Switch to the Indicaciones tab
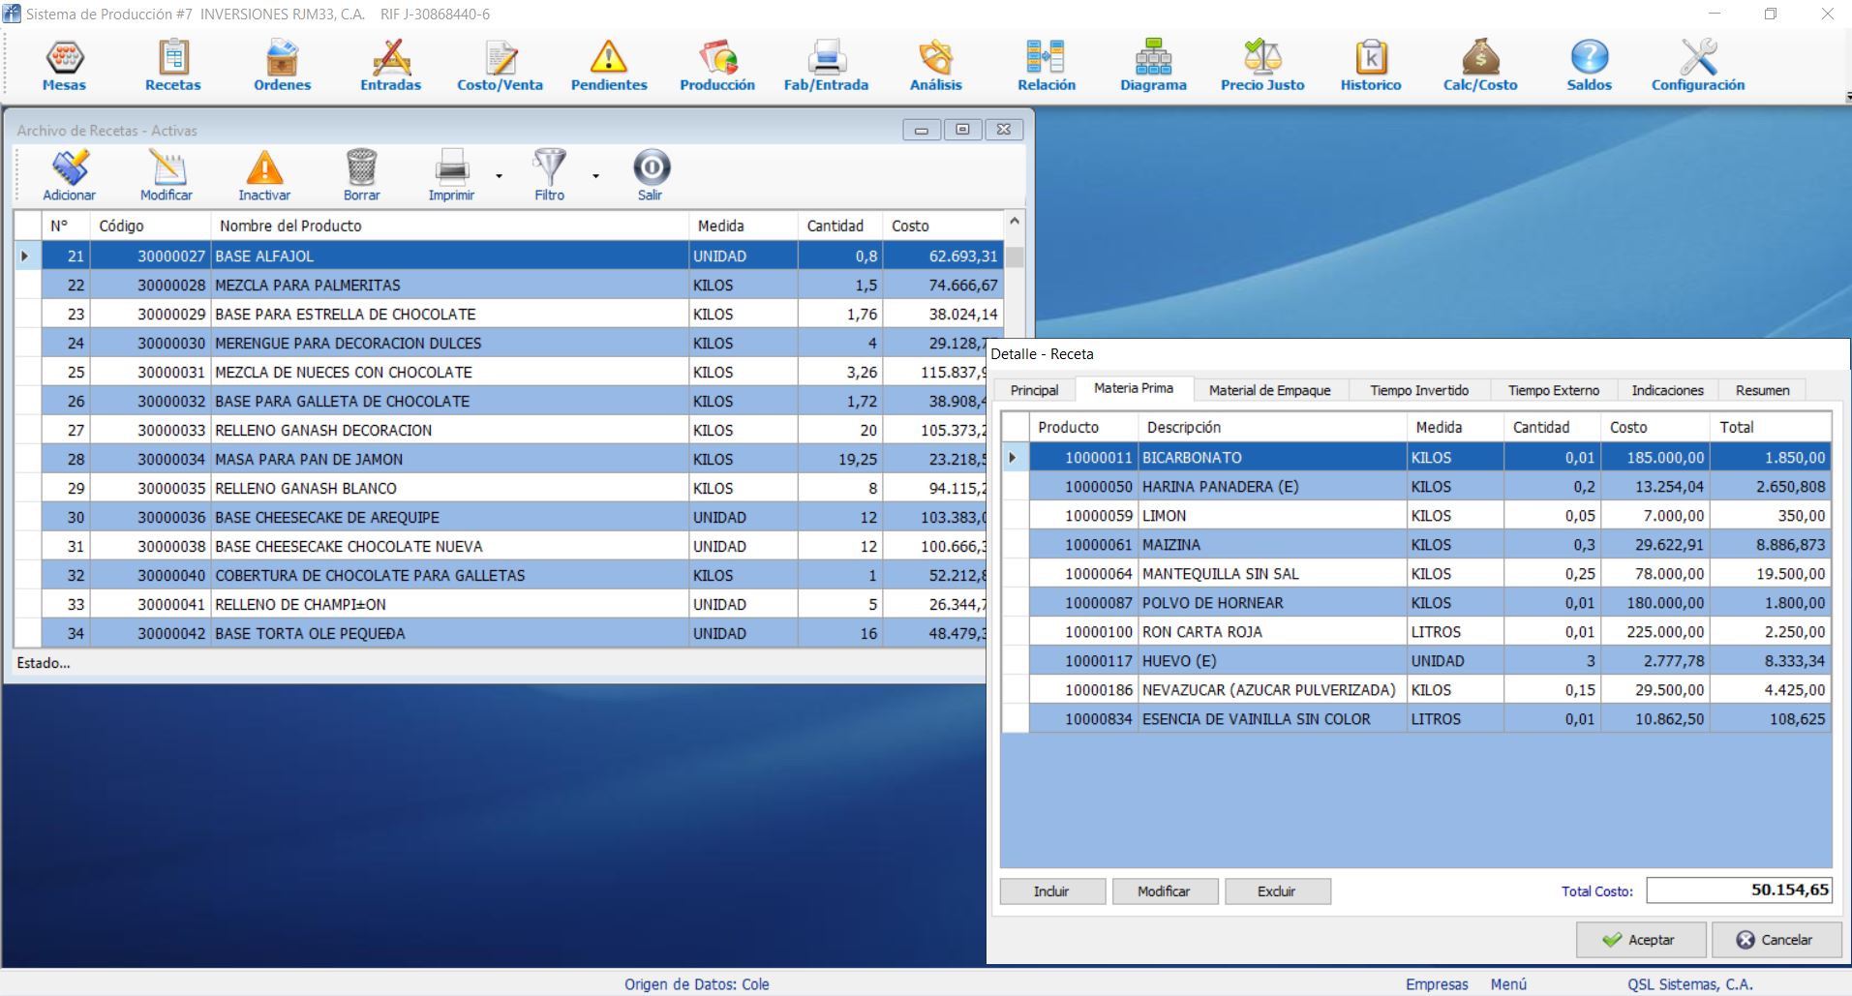 [x=1667, y=390]
